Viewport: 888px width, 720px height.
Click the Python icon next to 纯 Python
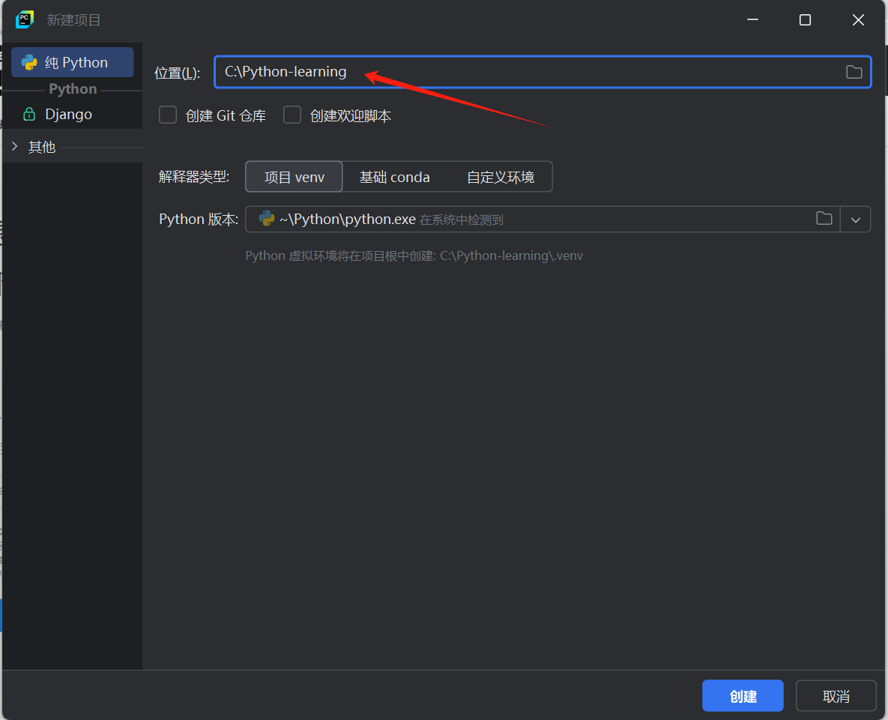tap(29, 62)
